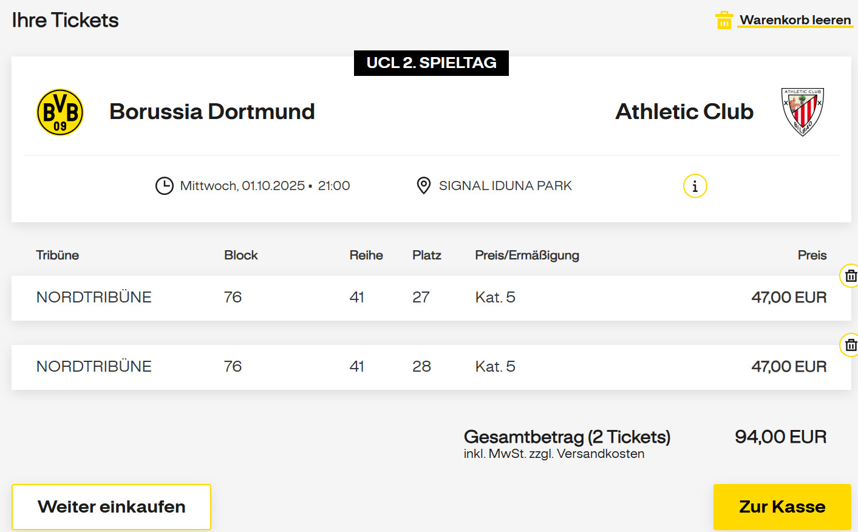Open the match info icon

tap(695, 186)
